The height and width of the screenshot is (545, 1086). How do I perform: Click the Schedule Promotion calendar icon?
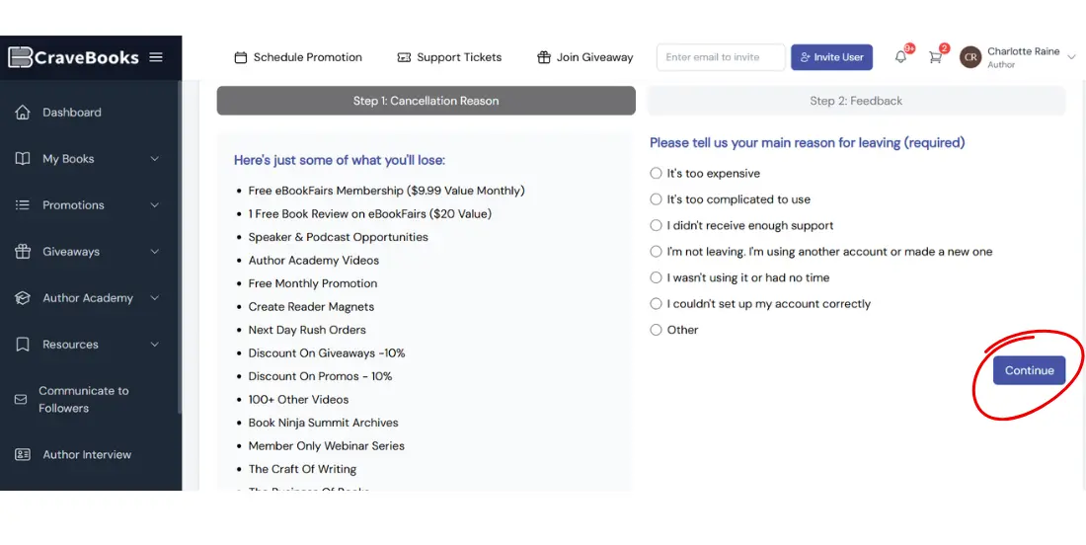click(x=240, y=57)
